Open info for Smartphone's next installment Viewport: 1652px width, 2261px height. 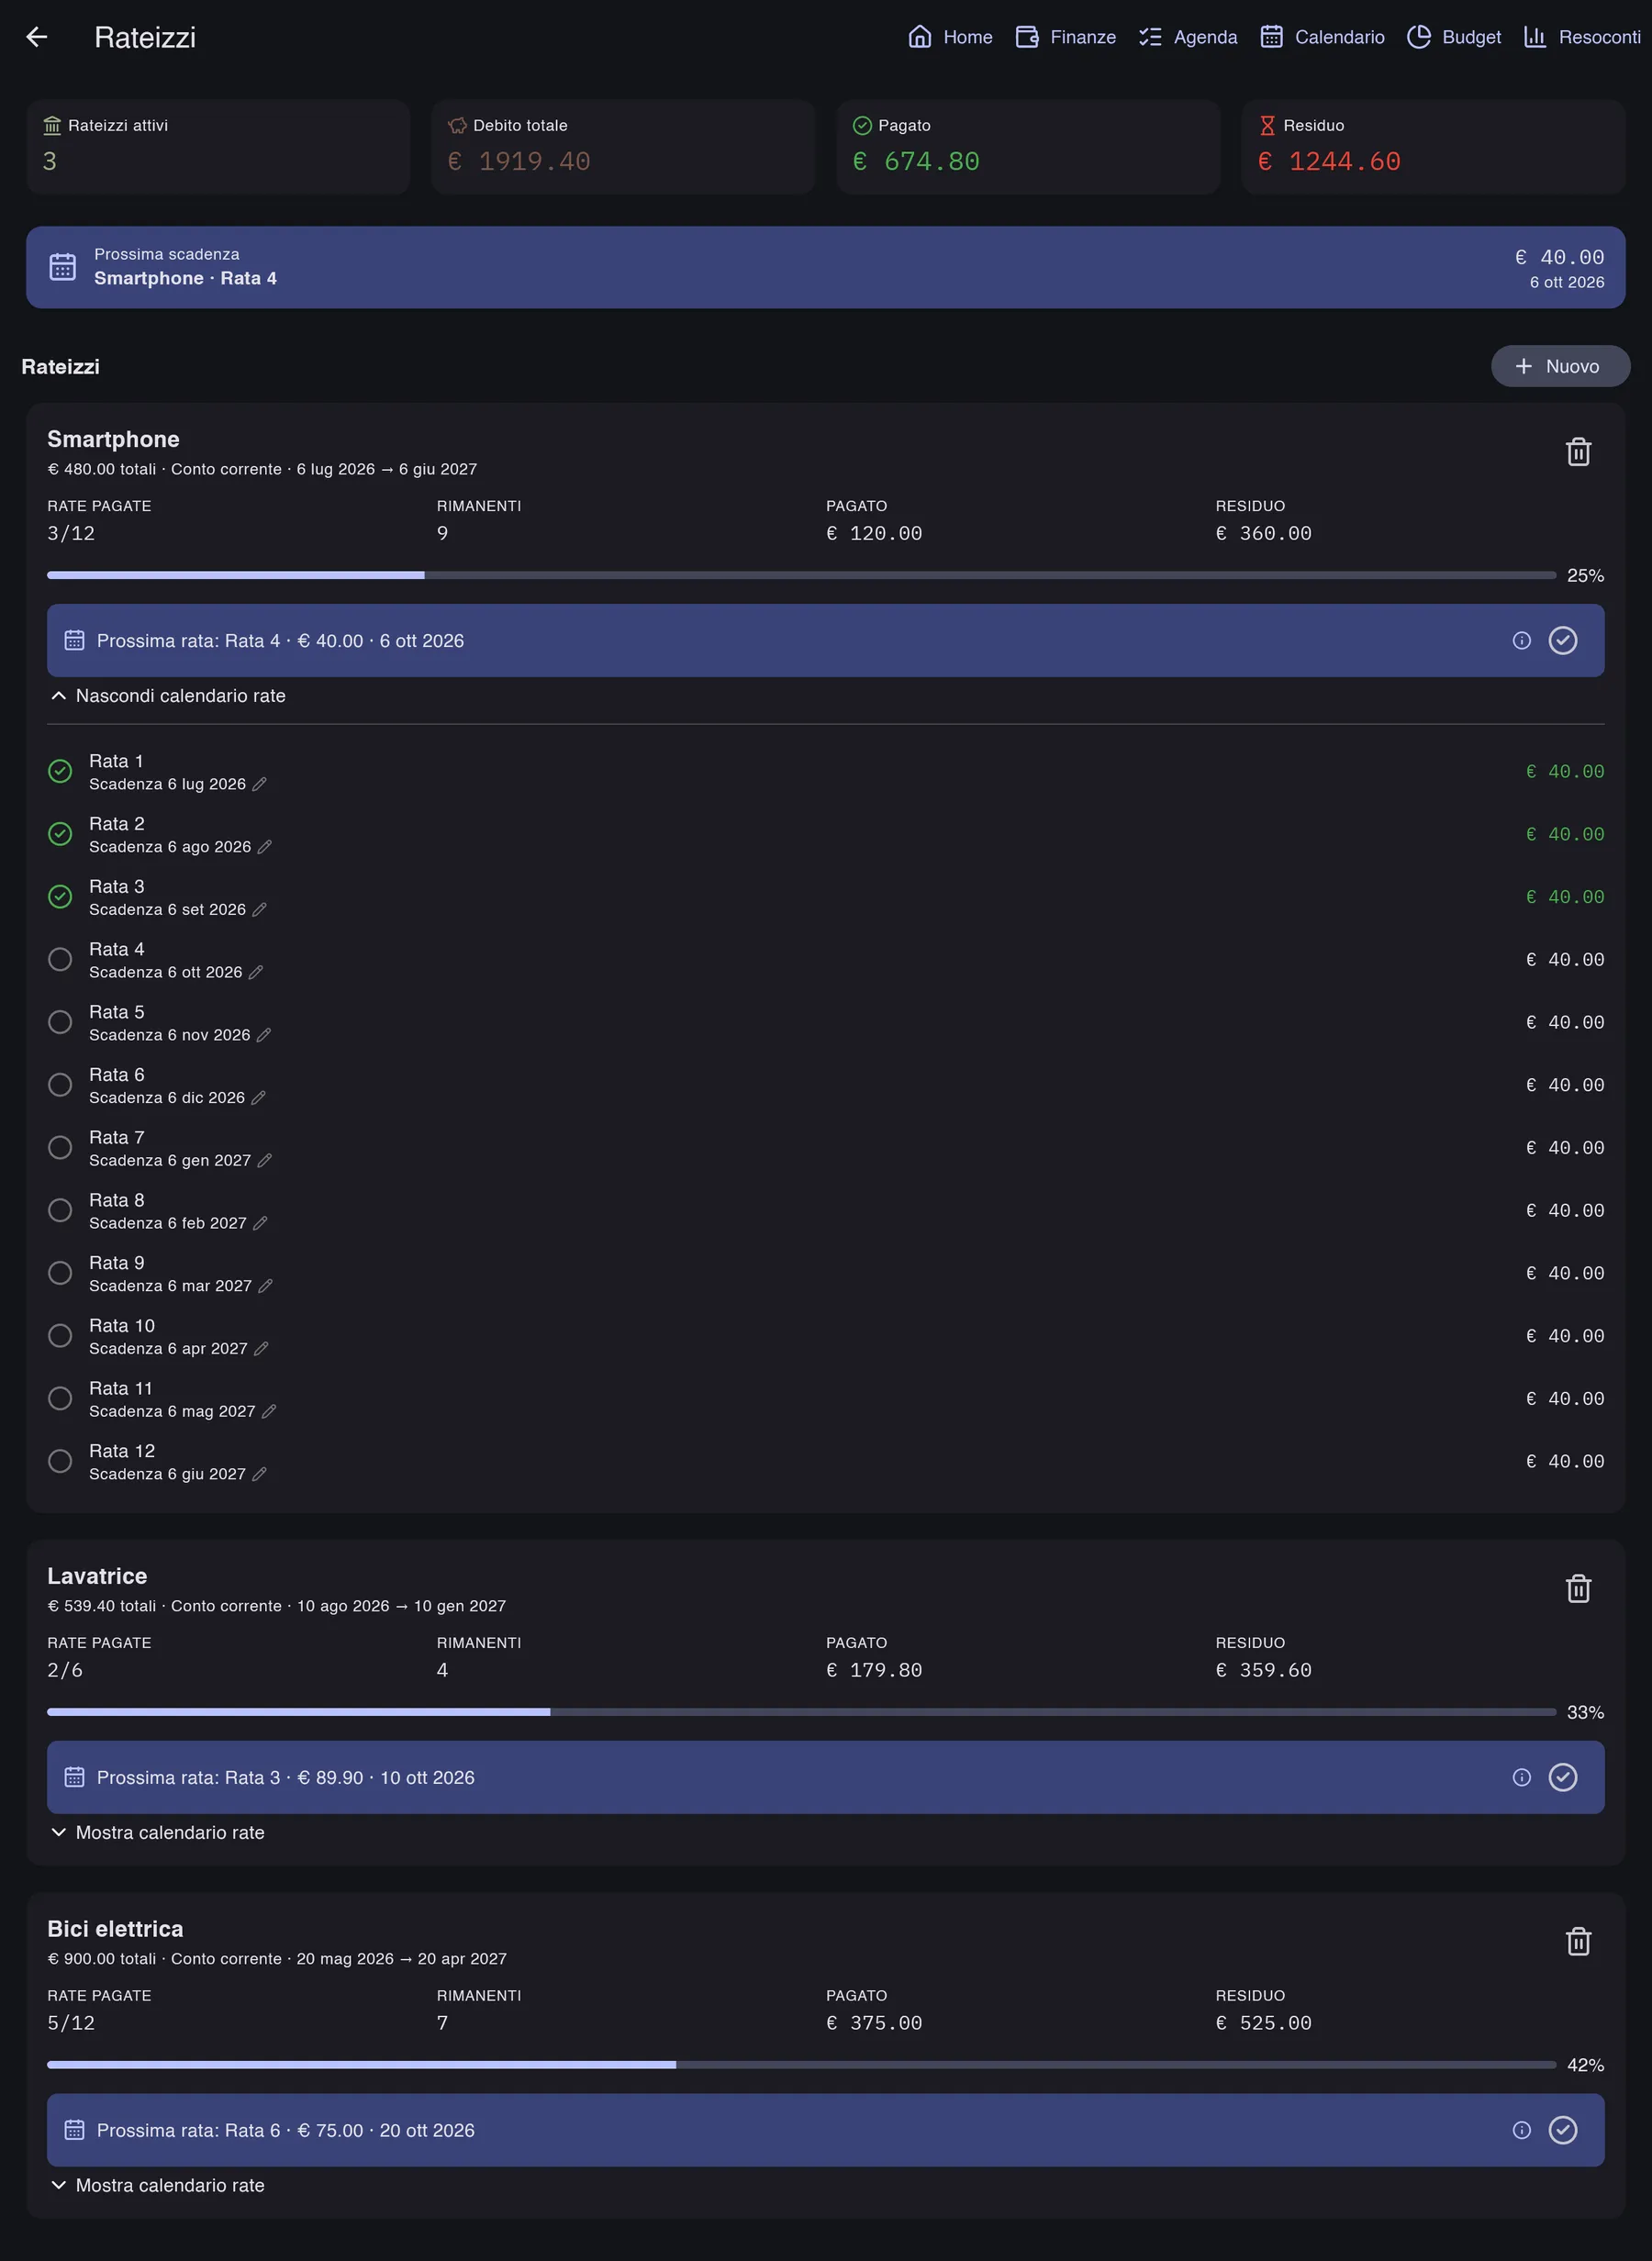1521,640
